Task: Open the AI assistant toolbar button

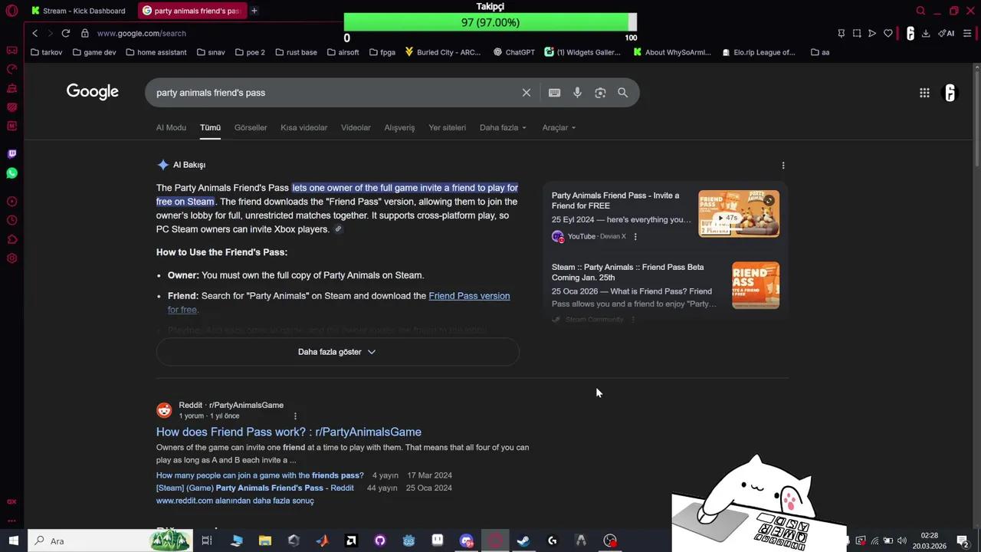Action: tap(947, 33)
